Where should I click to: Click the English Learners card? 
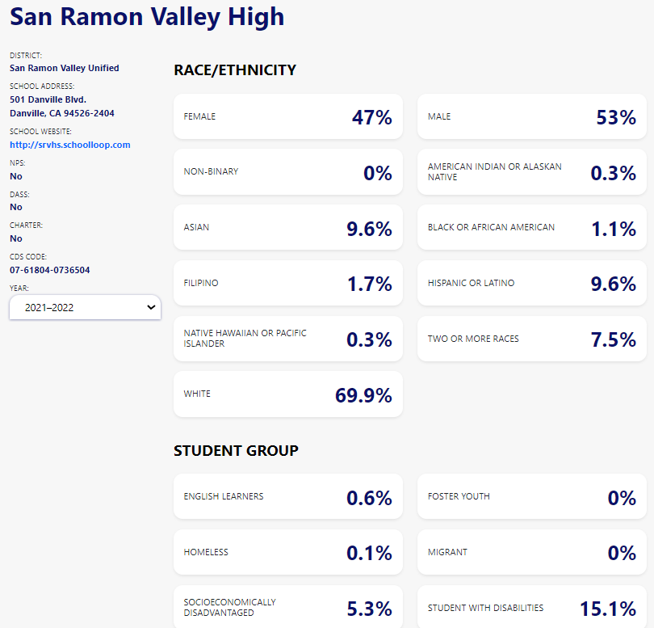[x=287, y=496]
